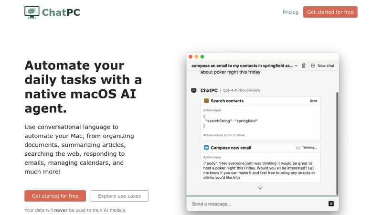Click the Thinking spinner icon
382x215 pixels.
[x=298, y=148]
